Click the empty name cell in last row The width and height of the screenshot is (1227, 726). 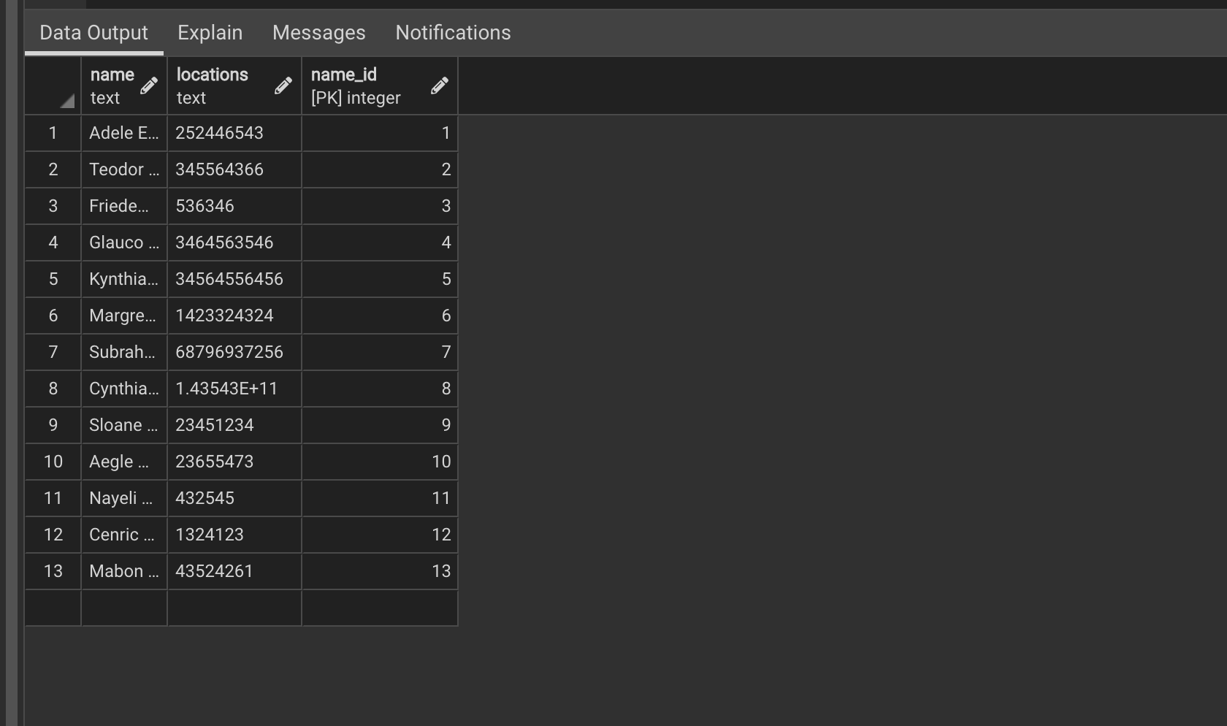124,608
